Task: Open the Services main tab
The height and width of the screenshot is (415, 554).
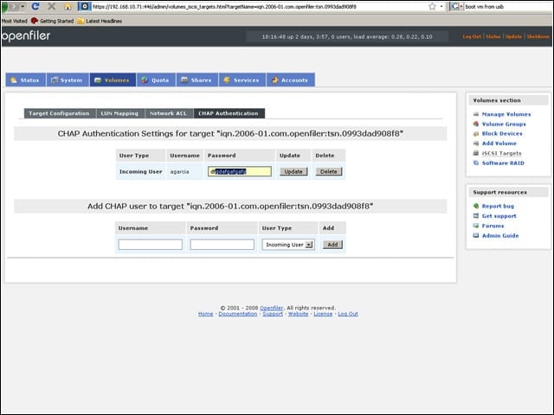Action: tap(242, 80)
